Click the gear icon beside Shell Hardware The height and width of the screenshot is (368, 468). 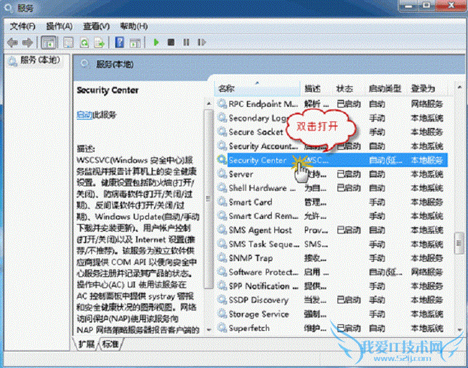pos(222,188)
